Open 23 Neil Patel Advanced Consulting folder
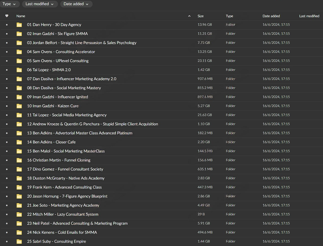The height and width of the screenshot is (246, 323). (77, 223)
